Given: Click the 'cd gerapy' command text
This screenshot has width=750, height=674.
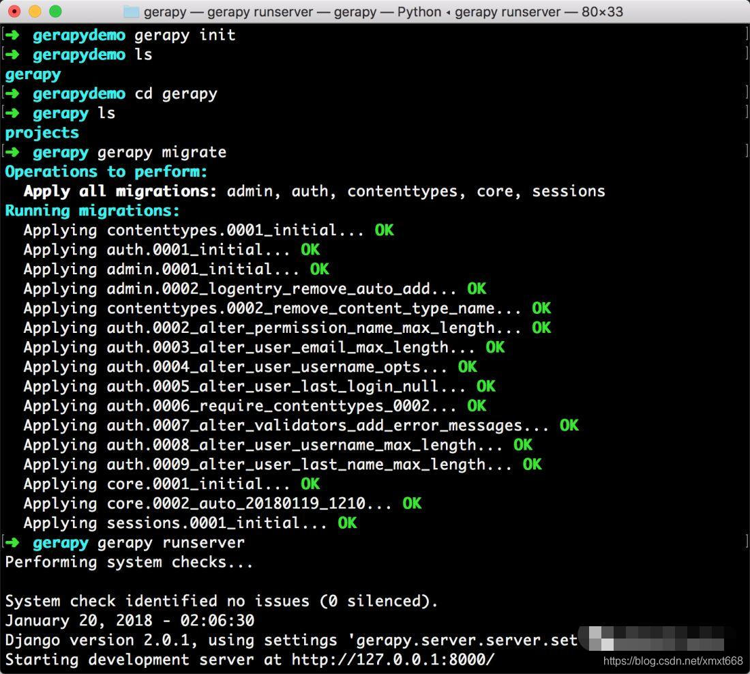Looking at the screenshot, I should [x=176, y=94].
